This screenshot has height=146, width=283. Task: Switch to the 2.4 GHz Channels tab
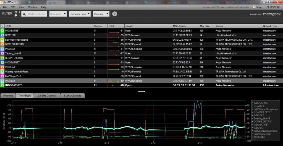pyautogui.click(x=47, y=96)
